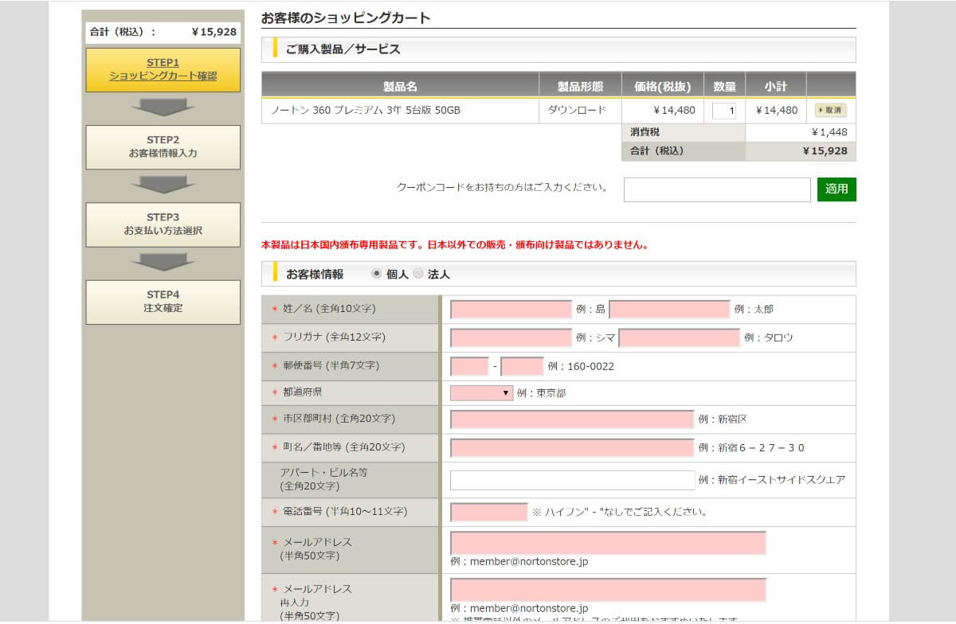956x624 pixels.
Task: Focus the 名 (first name) field
Action: (669, 309)
